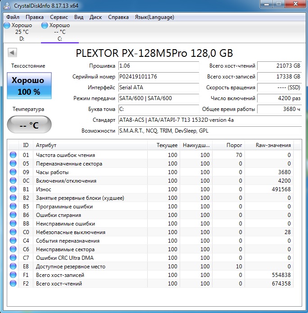Open the Язык(Language) menu

pos(154,17)
